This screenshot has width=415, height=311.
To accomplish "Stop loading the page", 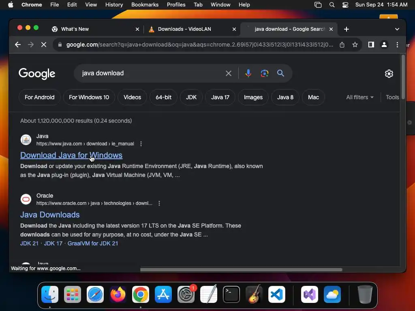I will [44, 45].
